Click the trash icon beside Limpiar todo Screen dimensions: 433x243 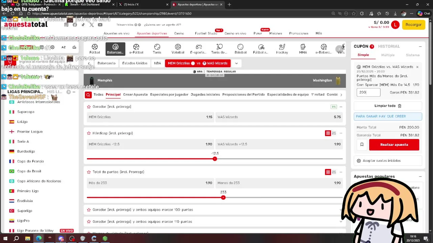400,106
